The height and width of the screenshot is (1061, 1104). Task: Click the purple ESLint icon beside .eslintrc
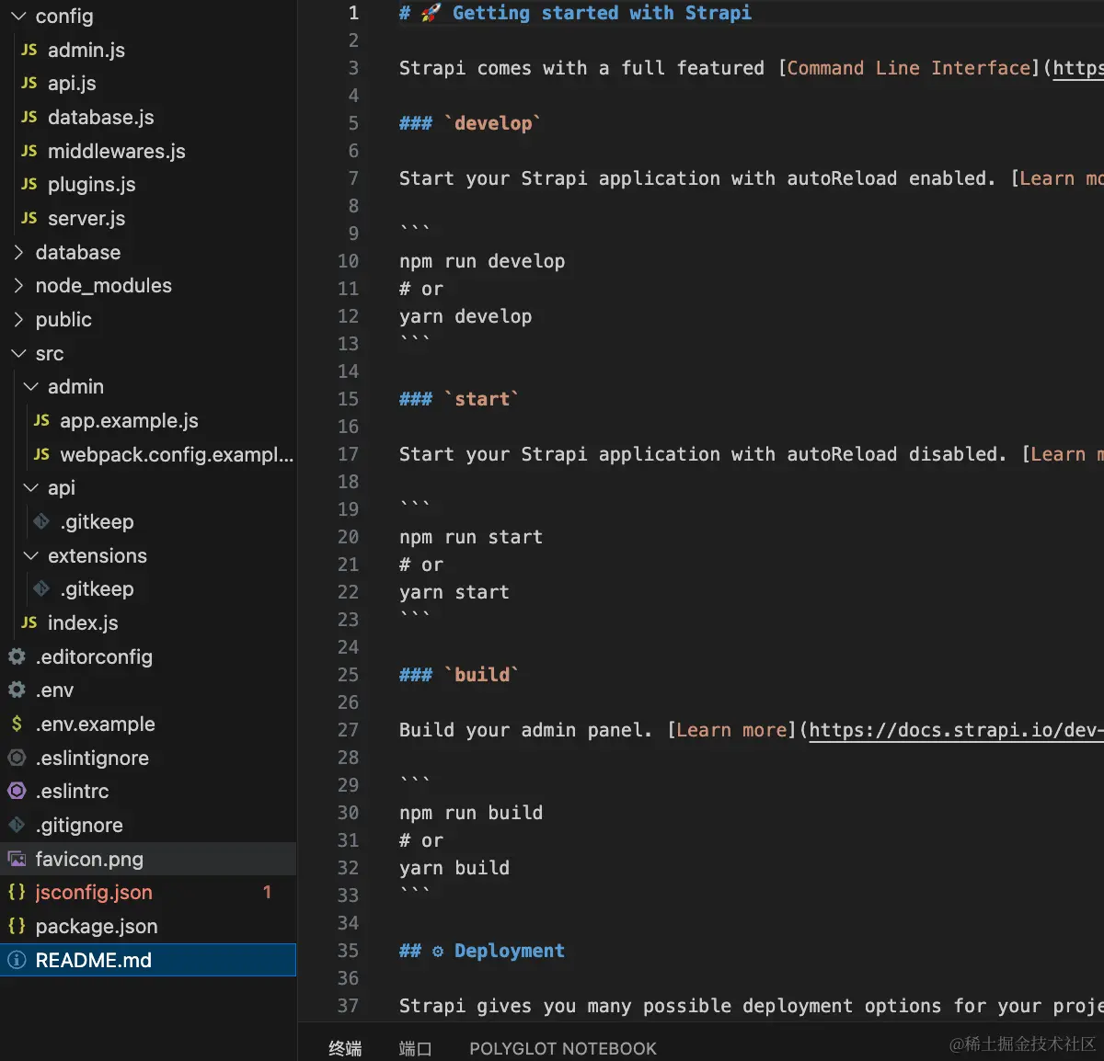tap(17, 792)
